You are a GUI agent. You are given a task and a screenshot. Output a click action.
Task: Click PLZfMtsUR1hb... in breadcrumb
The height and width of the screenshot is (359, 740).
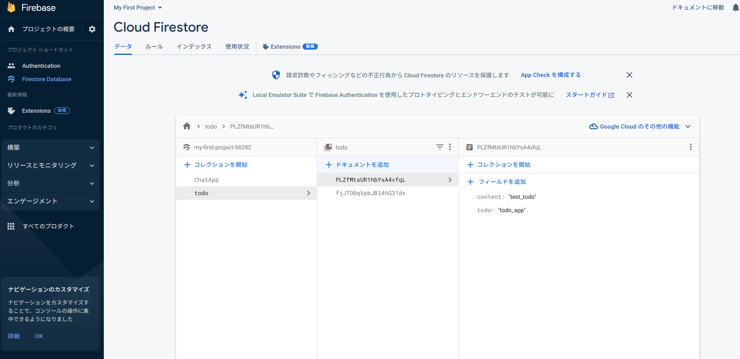pos(252,126)
